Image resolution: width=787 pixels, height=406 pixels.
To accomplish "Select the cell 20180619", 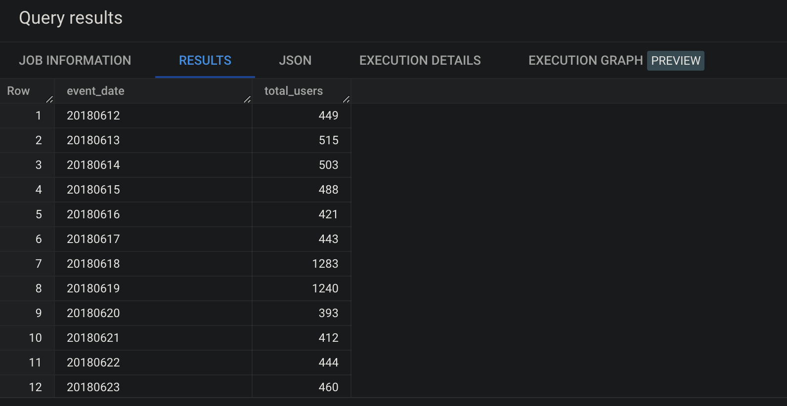I will (x=93, y=288).
